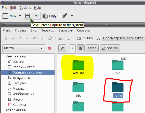Click the Компьютер section heading

[16, 56]
